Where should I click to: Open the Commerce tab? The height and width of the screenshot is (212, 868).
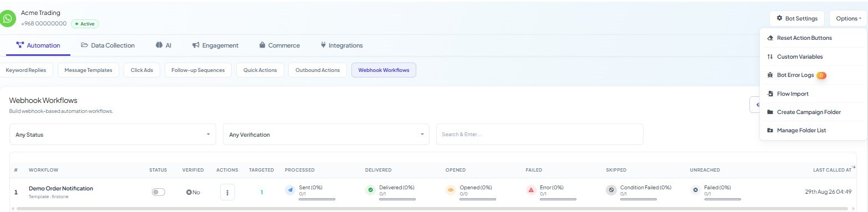pyautogui.click(x=279, y=45)
